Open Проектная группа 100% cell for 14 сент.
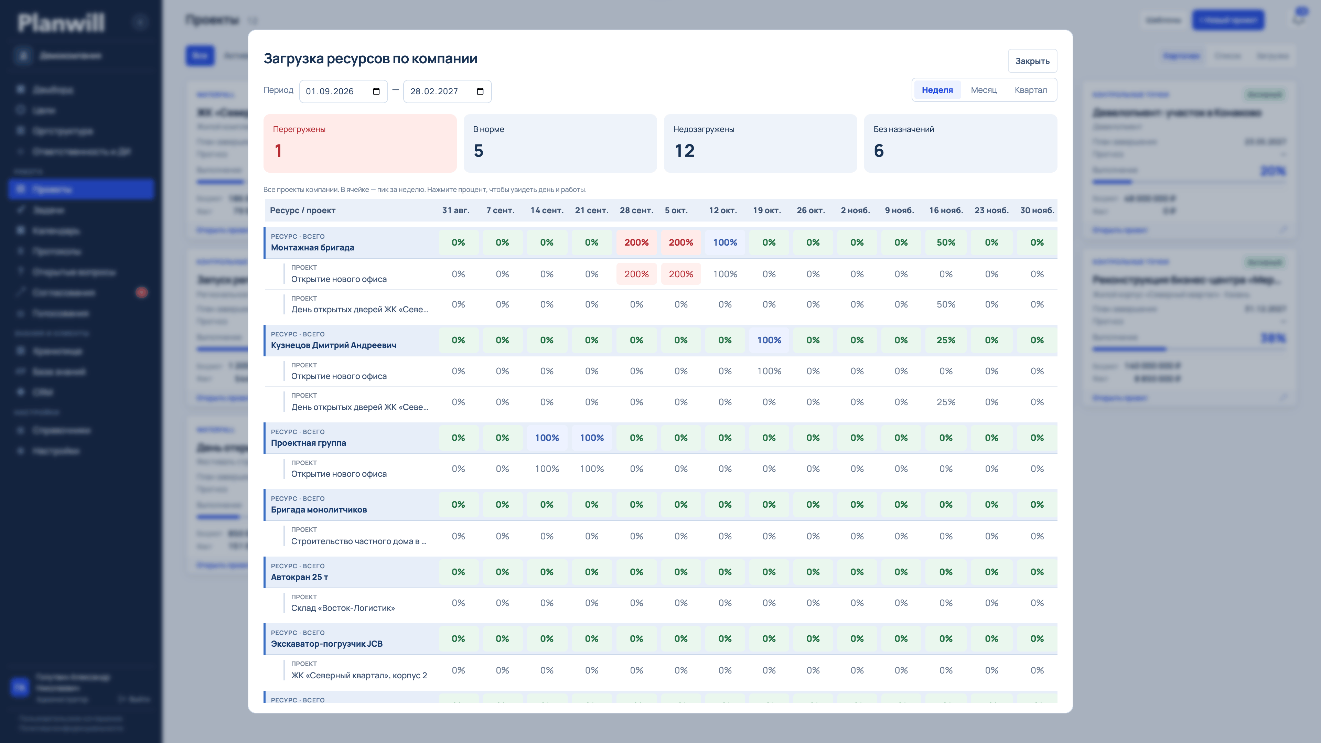This screenshot has height=743, width=1321. pos(547,438)
